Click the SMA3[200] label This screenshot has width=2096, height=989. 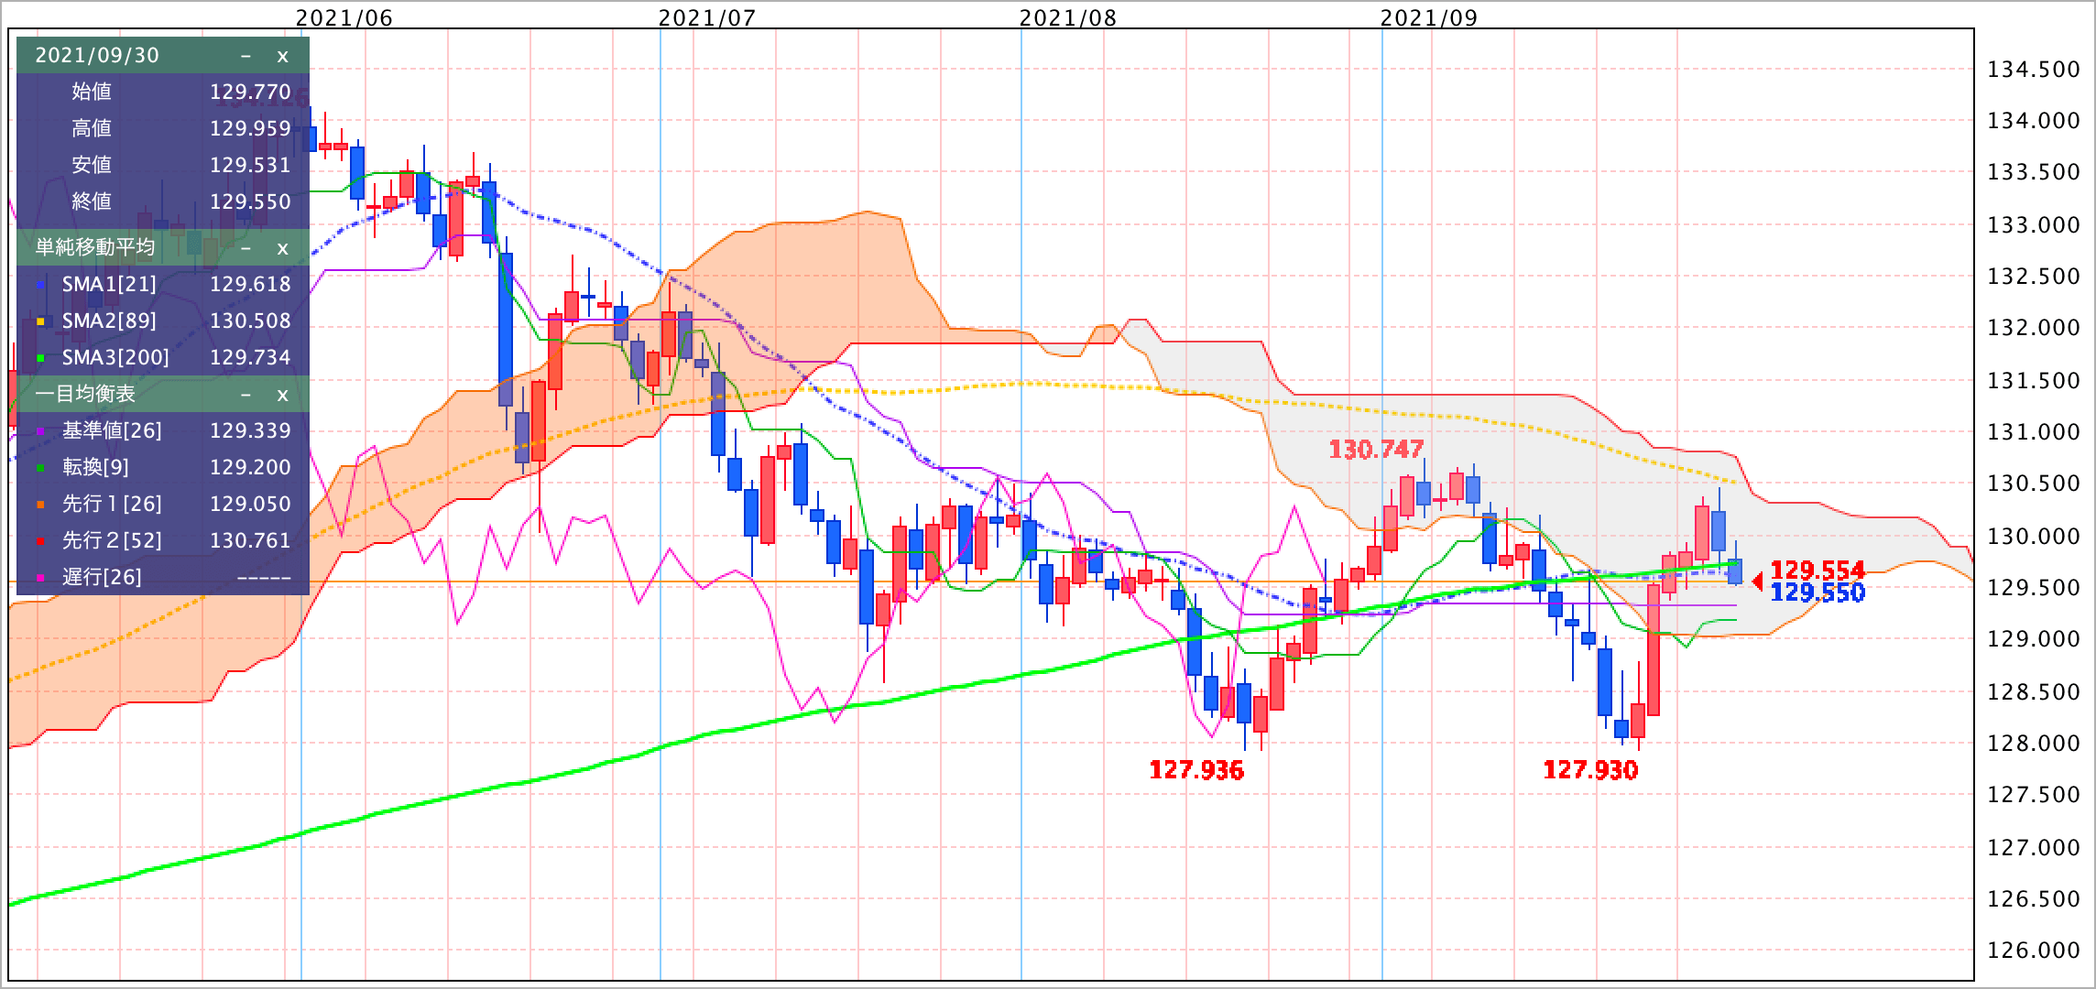(x=115, y=357)
